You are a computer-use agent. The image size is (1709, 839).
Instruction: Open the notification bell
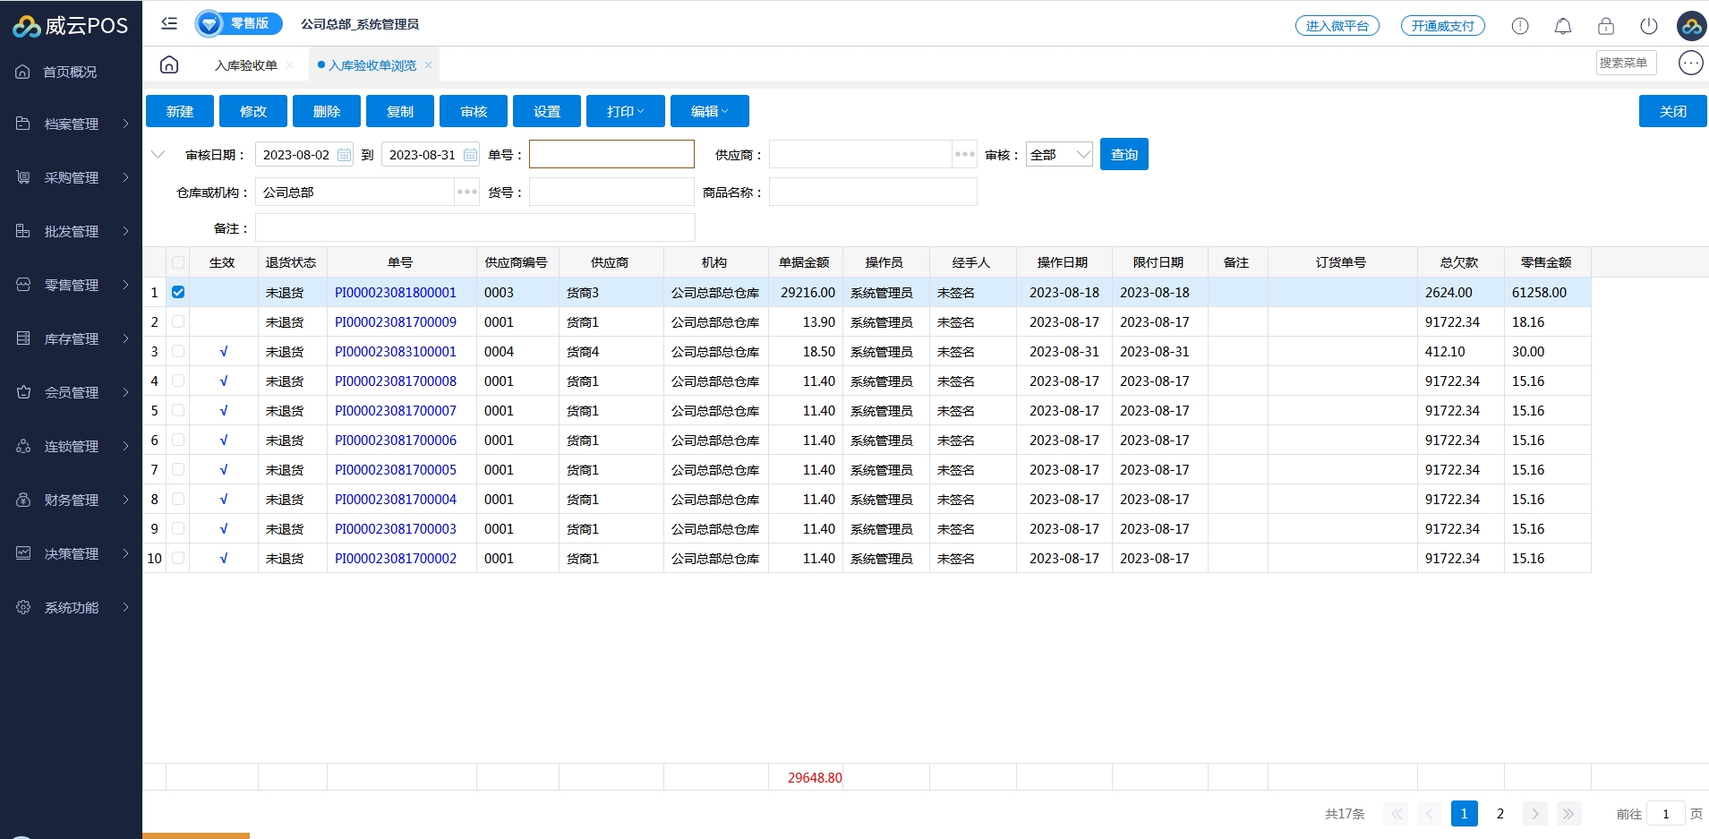(1562, 26)
